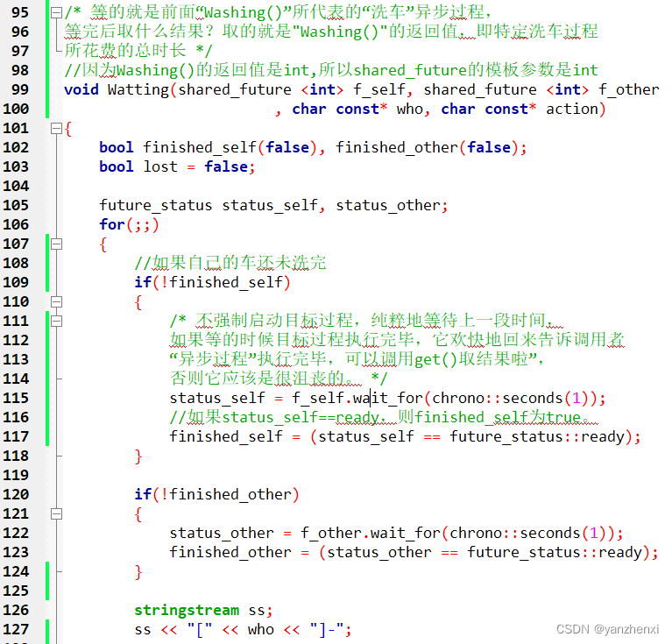672x644 pixels.
Task: Click the void keyword on line 99
Action: click(81, 89)
